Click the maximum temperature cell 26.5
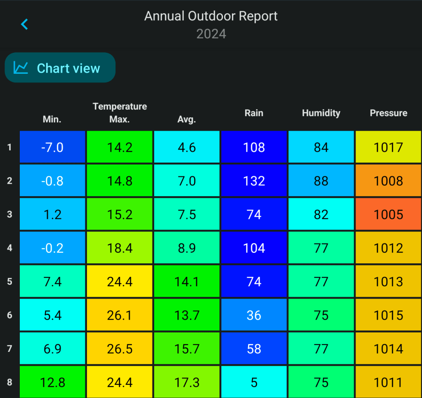422x398 pixels. tap(120, 349)
